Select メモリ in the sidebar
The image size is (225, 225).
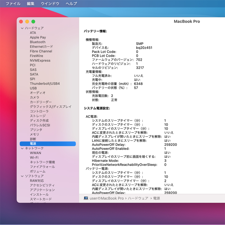[35, 134]
